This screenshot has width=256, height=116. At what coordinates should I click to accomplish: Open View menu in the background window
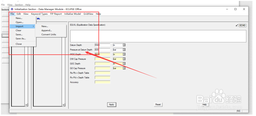pyautogui.click(x=10, y=5)
